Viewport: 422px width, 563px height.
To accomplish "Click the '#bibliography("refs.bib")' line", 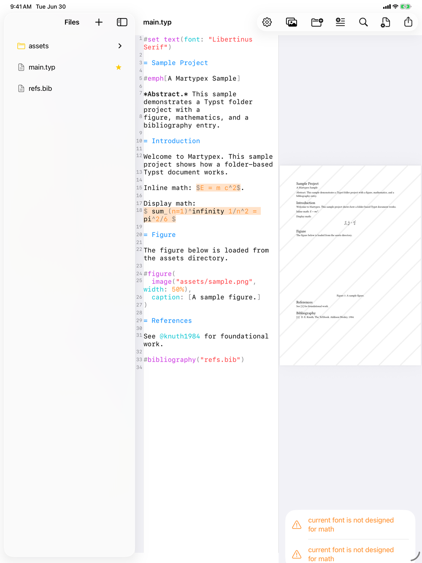I will coord(194,360).
